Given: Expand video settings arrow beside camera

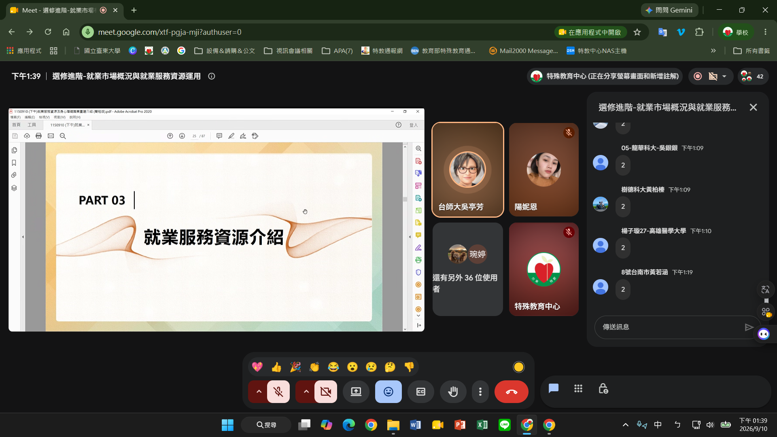Looking at the screenshot, I should pos(306,392).
